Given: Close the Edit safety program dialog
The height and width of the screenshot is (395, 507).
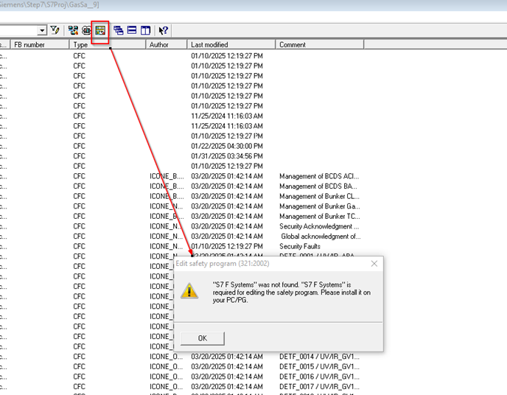Looking at the screenshot, I should [x=374, y=264].
